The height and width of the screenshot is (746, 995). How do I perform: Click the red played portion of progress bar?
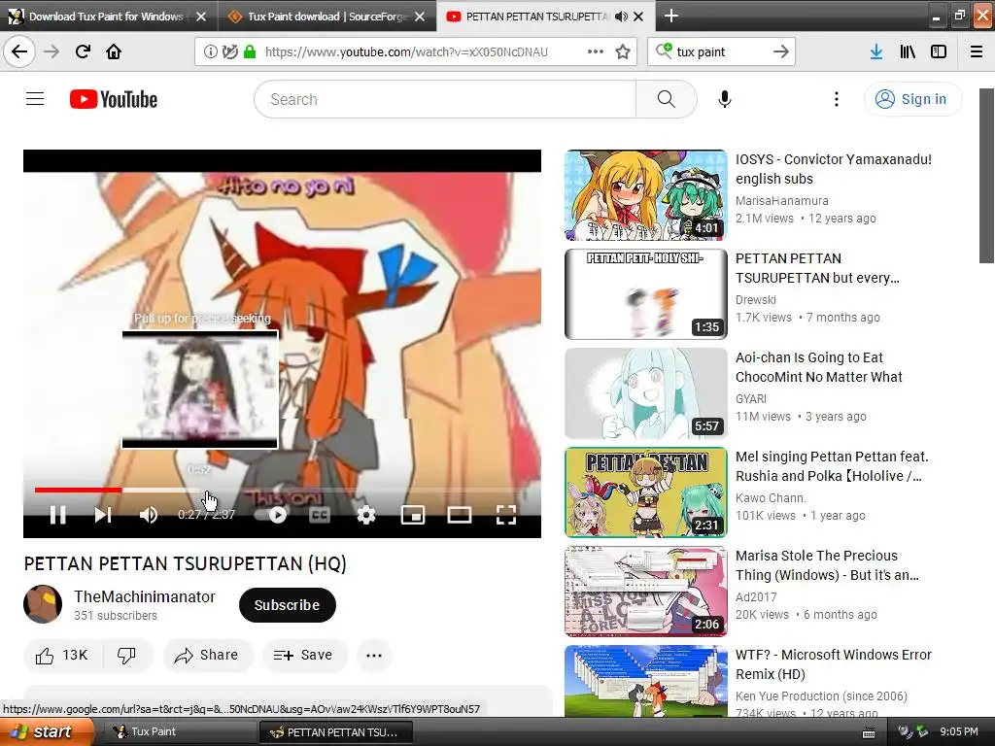coord(78,490)
